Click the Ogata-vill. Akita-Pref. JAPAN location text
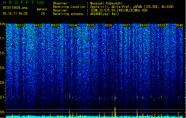 [132, 7]
